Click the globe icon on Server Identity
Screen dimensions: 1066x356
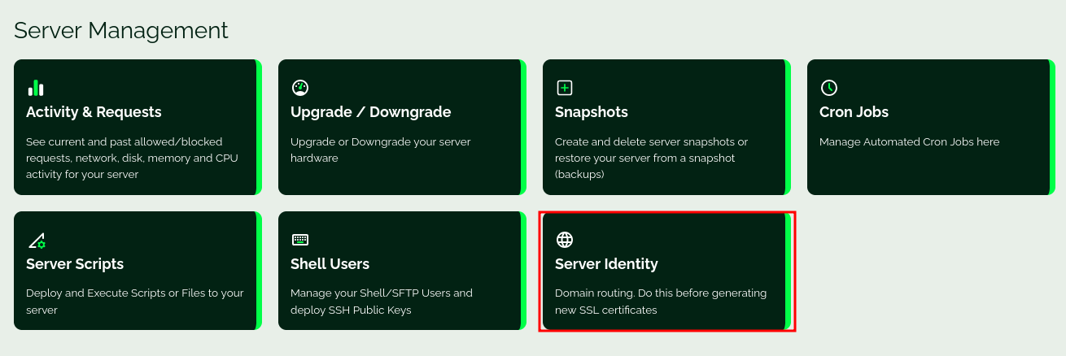click(565, 240)
